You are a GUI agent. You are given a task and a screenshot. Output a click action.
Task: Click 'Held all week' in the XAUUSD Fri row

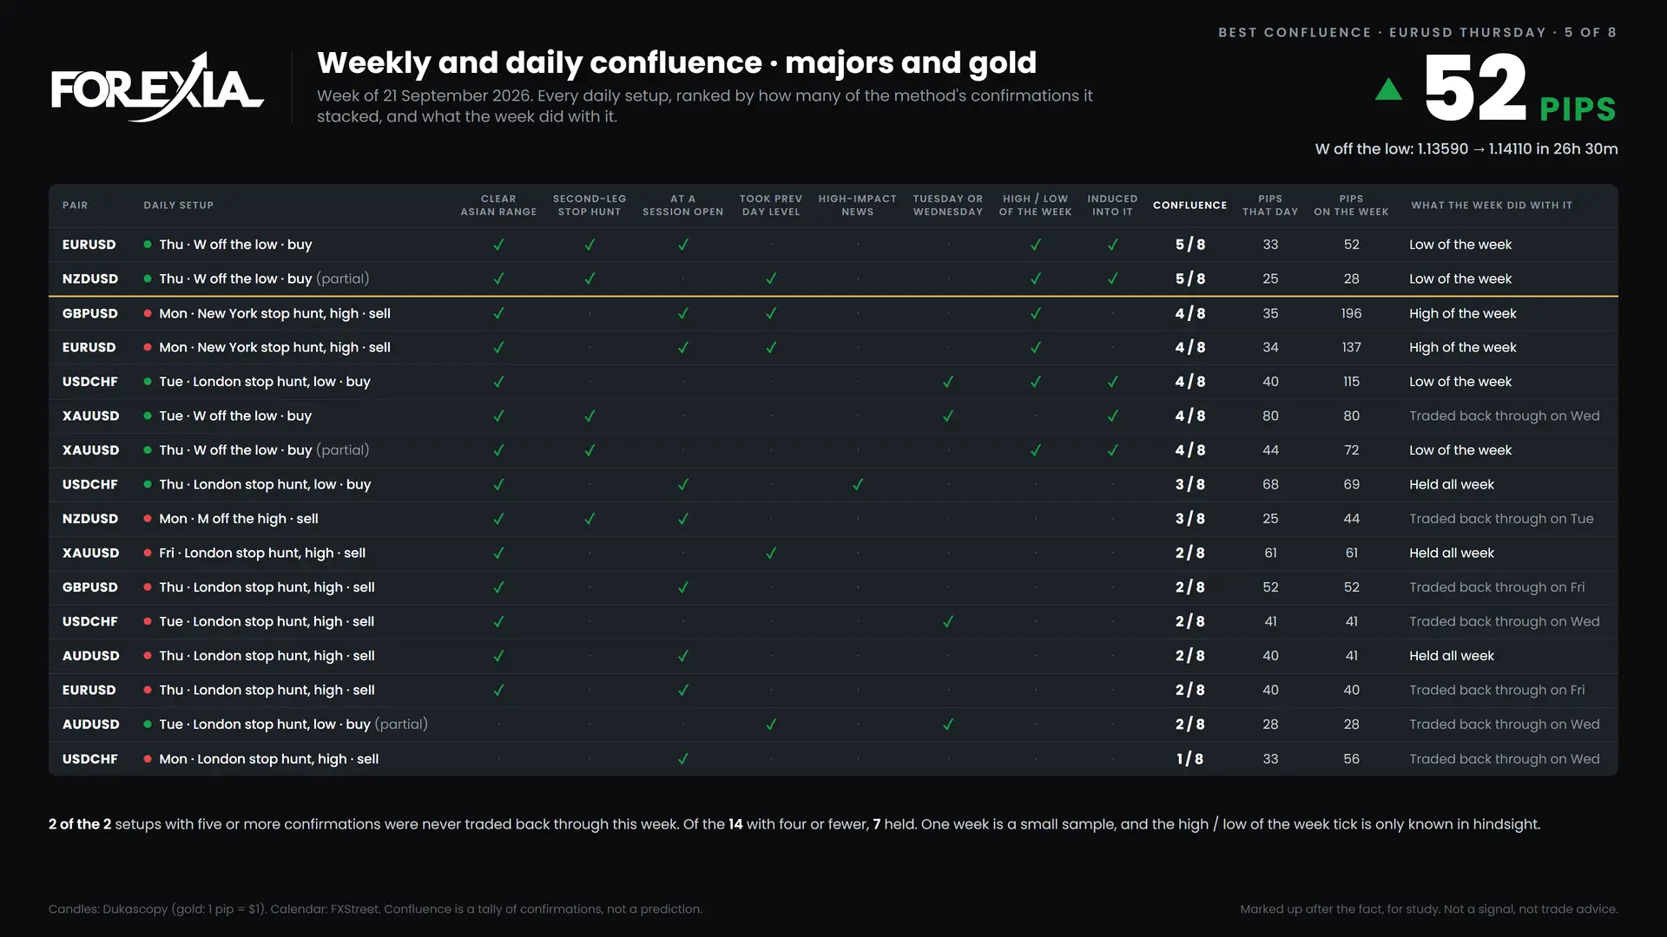coord(1452,554)
